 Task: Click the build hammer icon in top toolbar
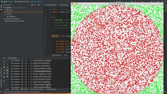click(x=110, y=2)
